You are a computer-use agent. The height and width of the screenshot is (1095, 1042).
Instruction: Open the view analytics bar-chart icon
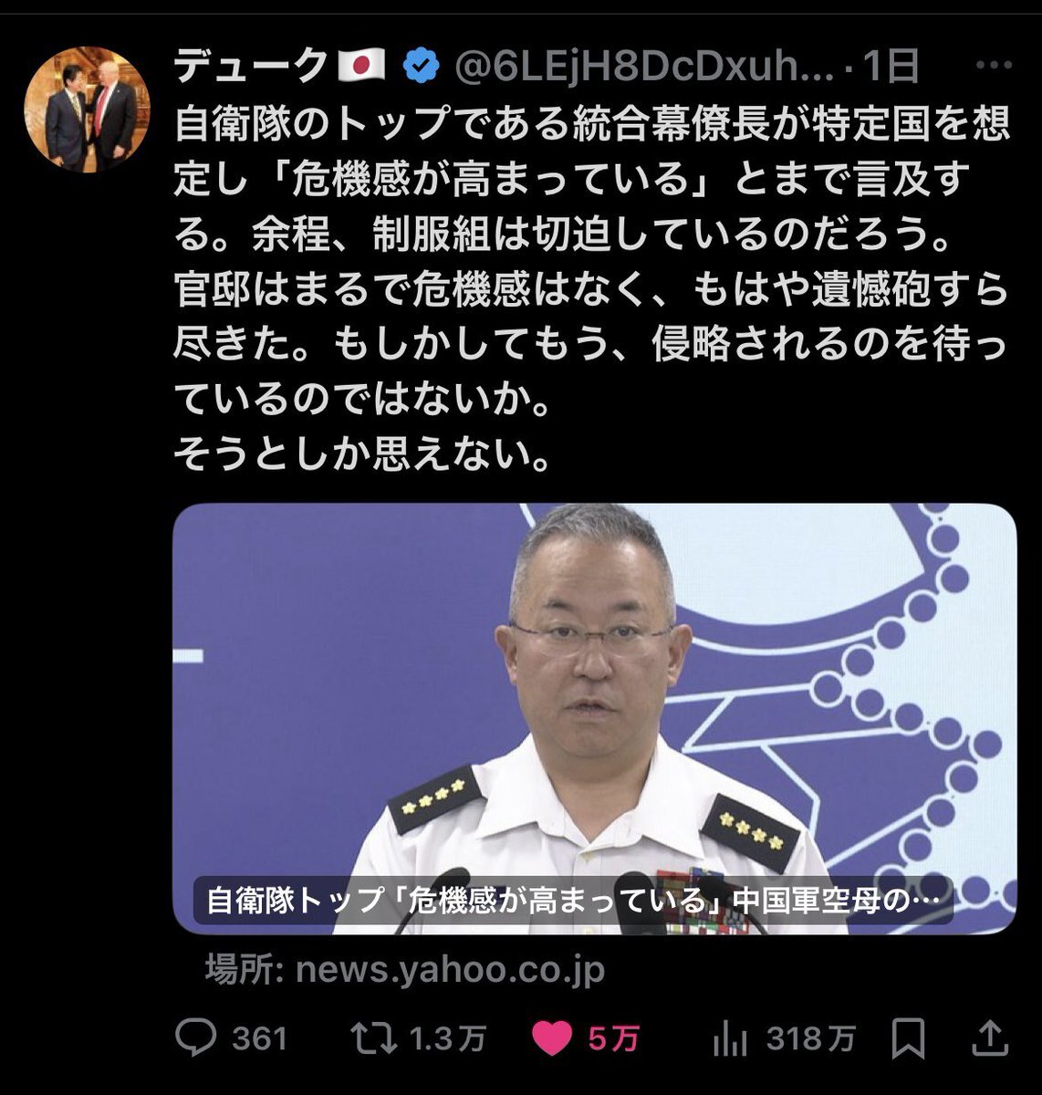[x=729, y=1038]
